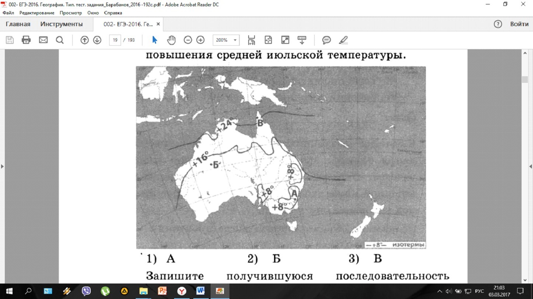Image resolution: width=533 pixels, height=299 pixels.
Task: Go to next page arrow
Action: pyautogui.click(x=97, y=40)
